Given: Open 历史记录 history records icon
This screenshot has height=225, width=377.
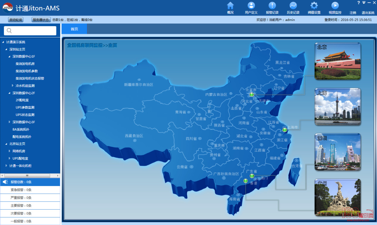Looking at the screenshot, I should tap(293, 6).
